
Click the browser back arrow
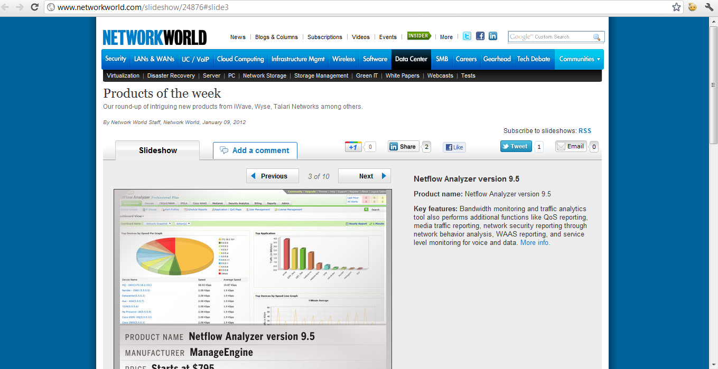[6, 7]
